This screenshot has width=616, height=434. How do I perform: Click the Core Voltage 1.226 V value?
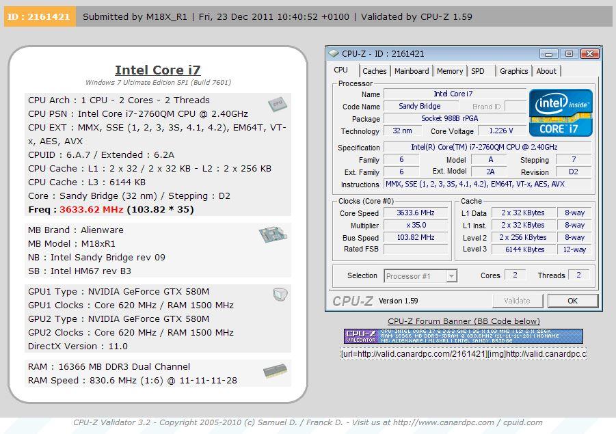click(501, 131)
